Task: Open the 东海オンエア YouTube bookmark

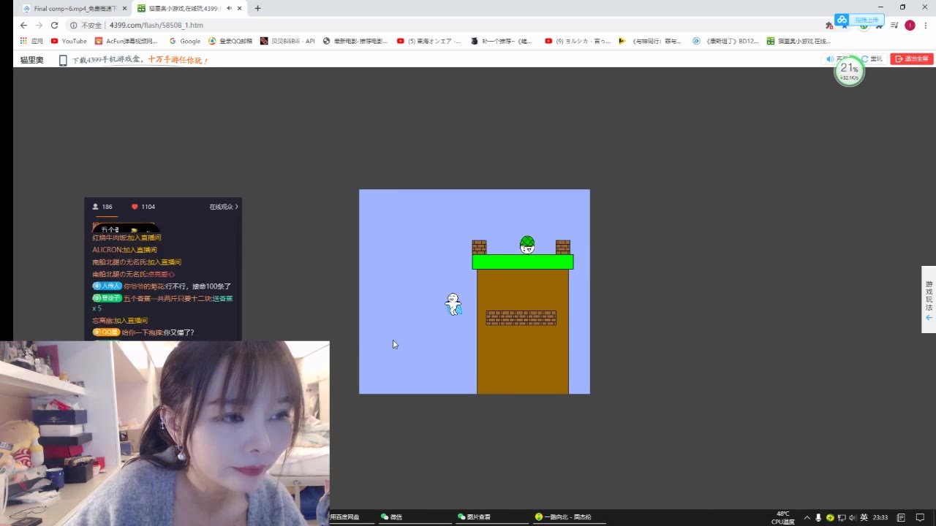Action: 429,41
